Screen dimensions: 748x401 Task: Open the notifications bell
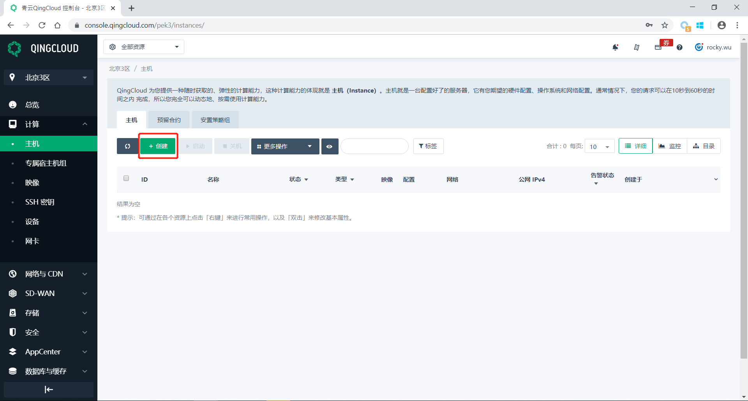click(x=615, y=47)
